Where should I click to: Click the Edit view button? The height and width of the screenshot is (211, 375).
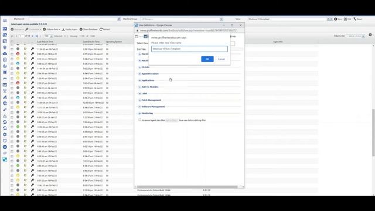tap(347, 19)
